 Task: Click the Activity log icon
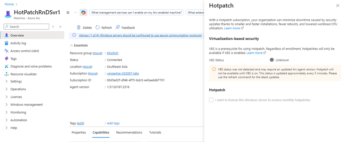click(6, 43)
